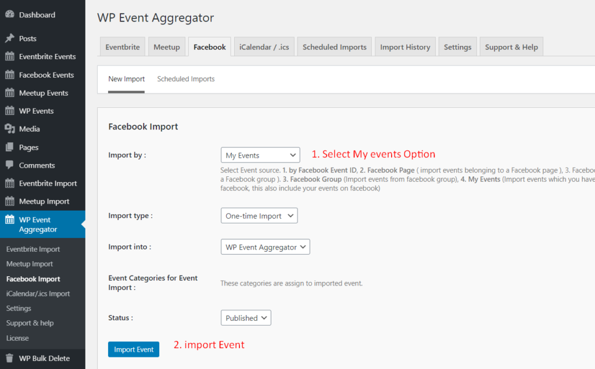Click the Eventbrite Events calendar icon
The height and width of the screenshot is (369, 595).
(9, 56)
